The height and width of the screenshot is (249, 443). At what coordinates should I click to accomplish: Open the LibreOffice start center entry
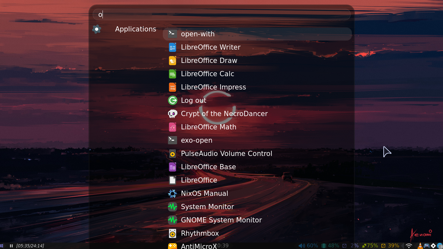(257, 180)
